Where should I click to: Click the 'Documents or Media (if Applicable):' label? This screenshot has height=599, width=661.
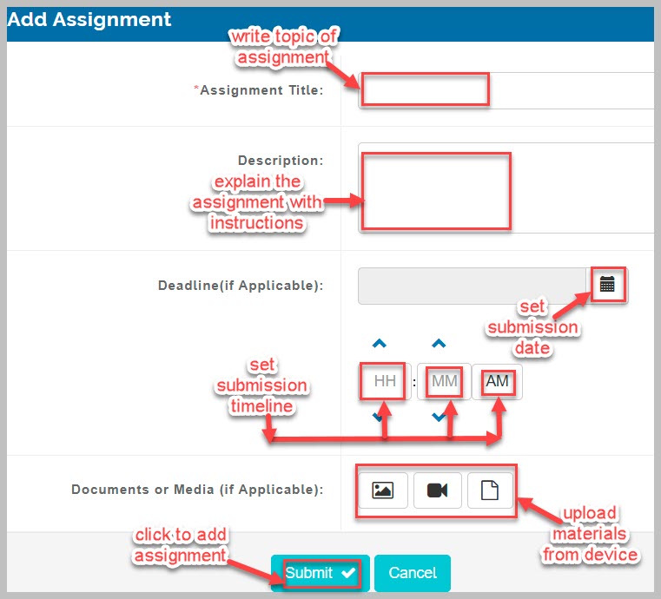pyautogui.click(x=197, y=490)
